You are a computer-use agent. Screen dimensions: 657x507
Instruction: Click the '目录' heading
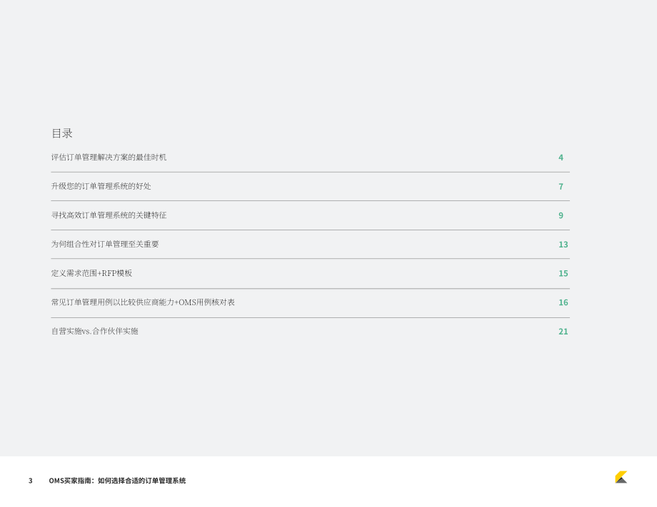coord(62,133)
